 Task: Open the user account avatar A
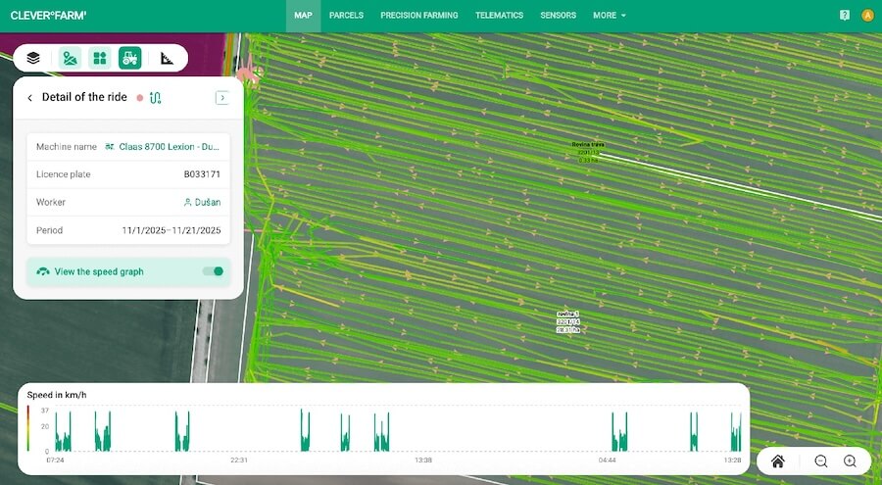[867, 16]
